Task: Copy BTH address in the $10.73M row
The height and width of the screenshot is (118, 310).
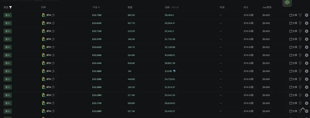Action: [x=53, y=15]
